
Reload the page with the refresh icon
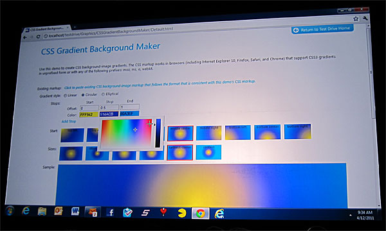click(x=38, y=37)
